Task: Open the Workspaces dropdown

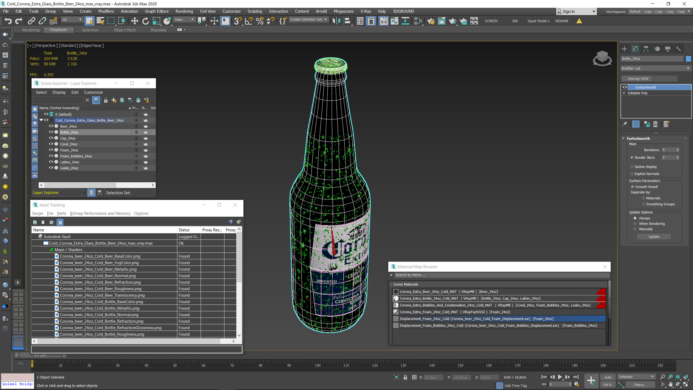Action: point(659,12)
